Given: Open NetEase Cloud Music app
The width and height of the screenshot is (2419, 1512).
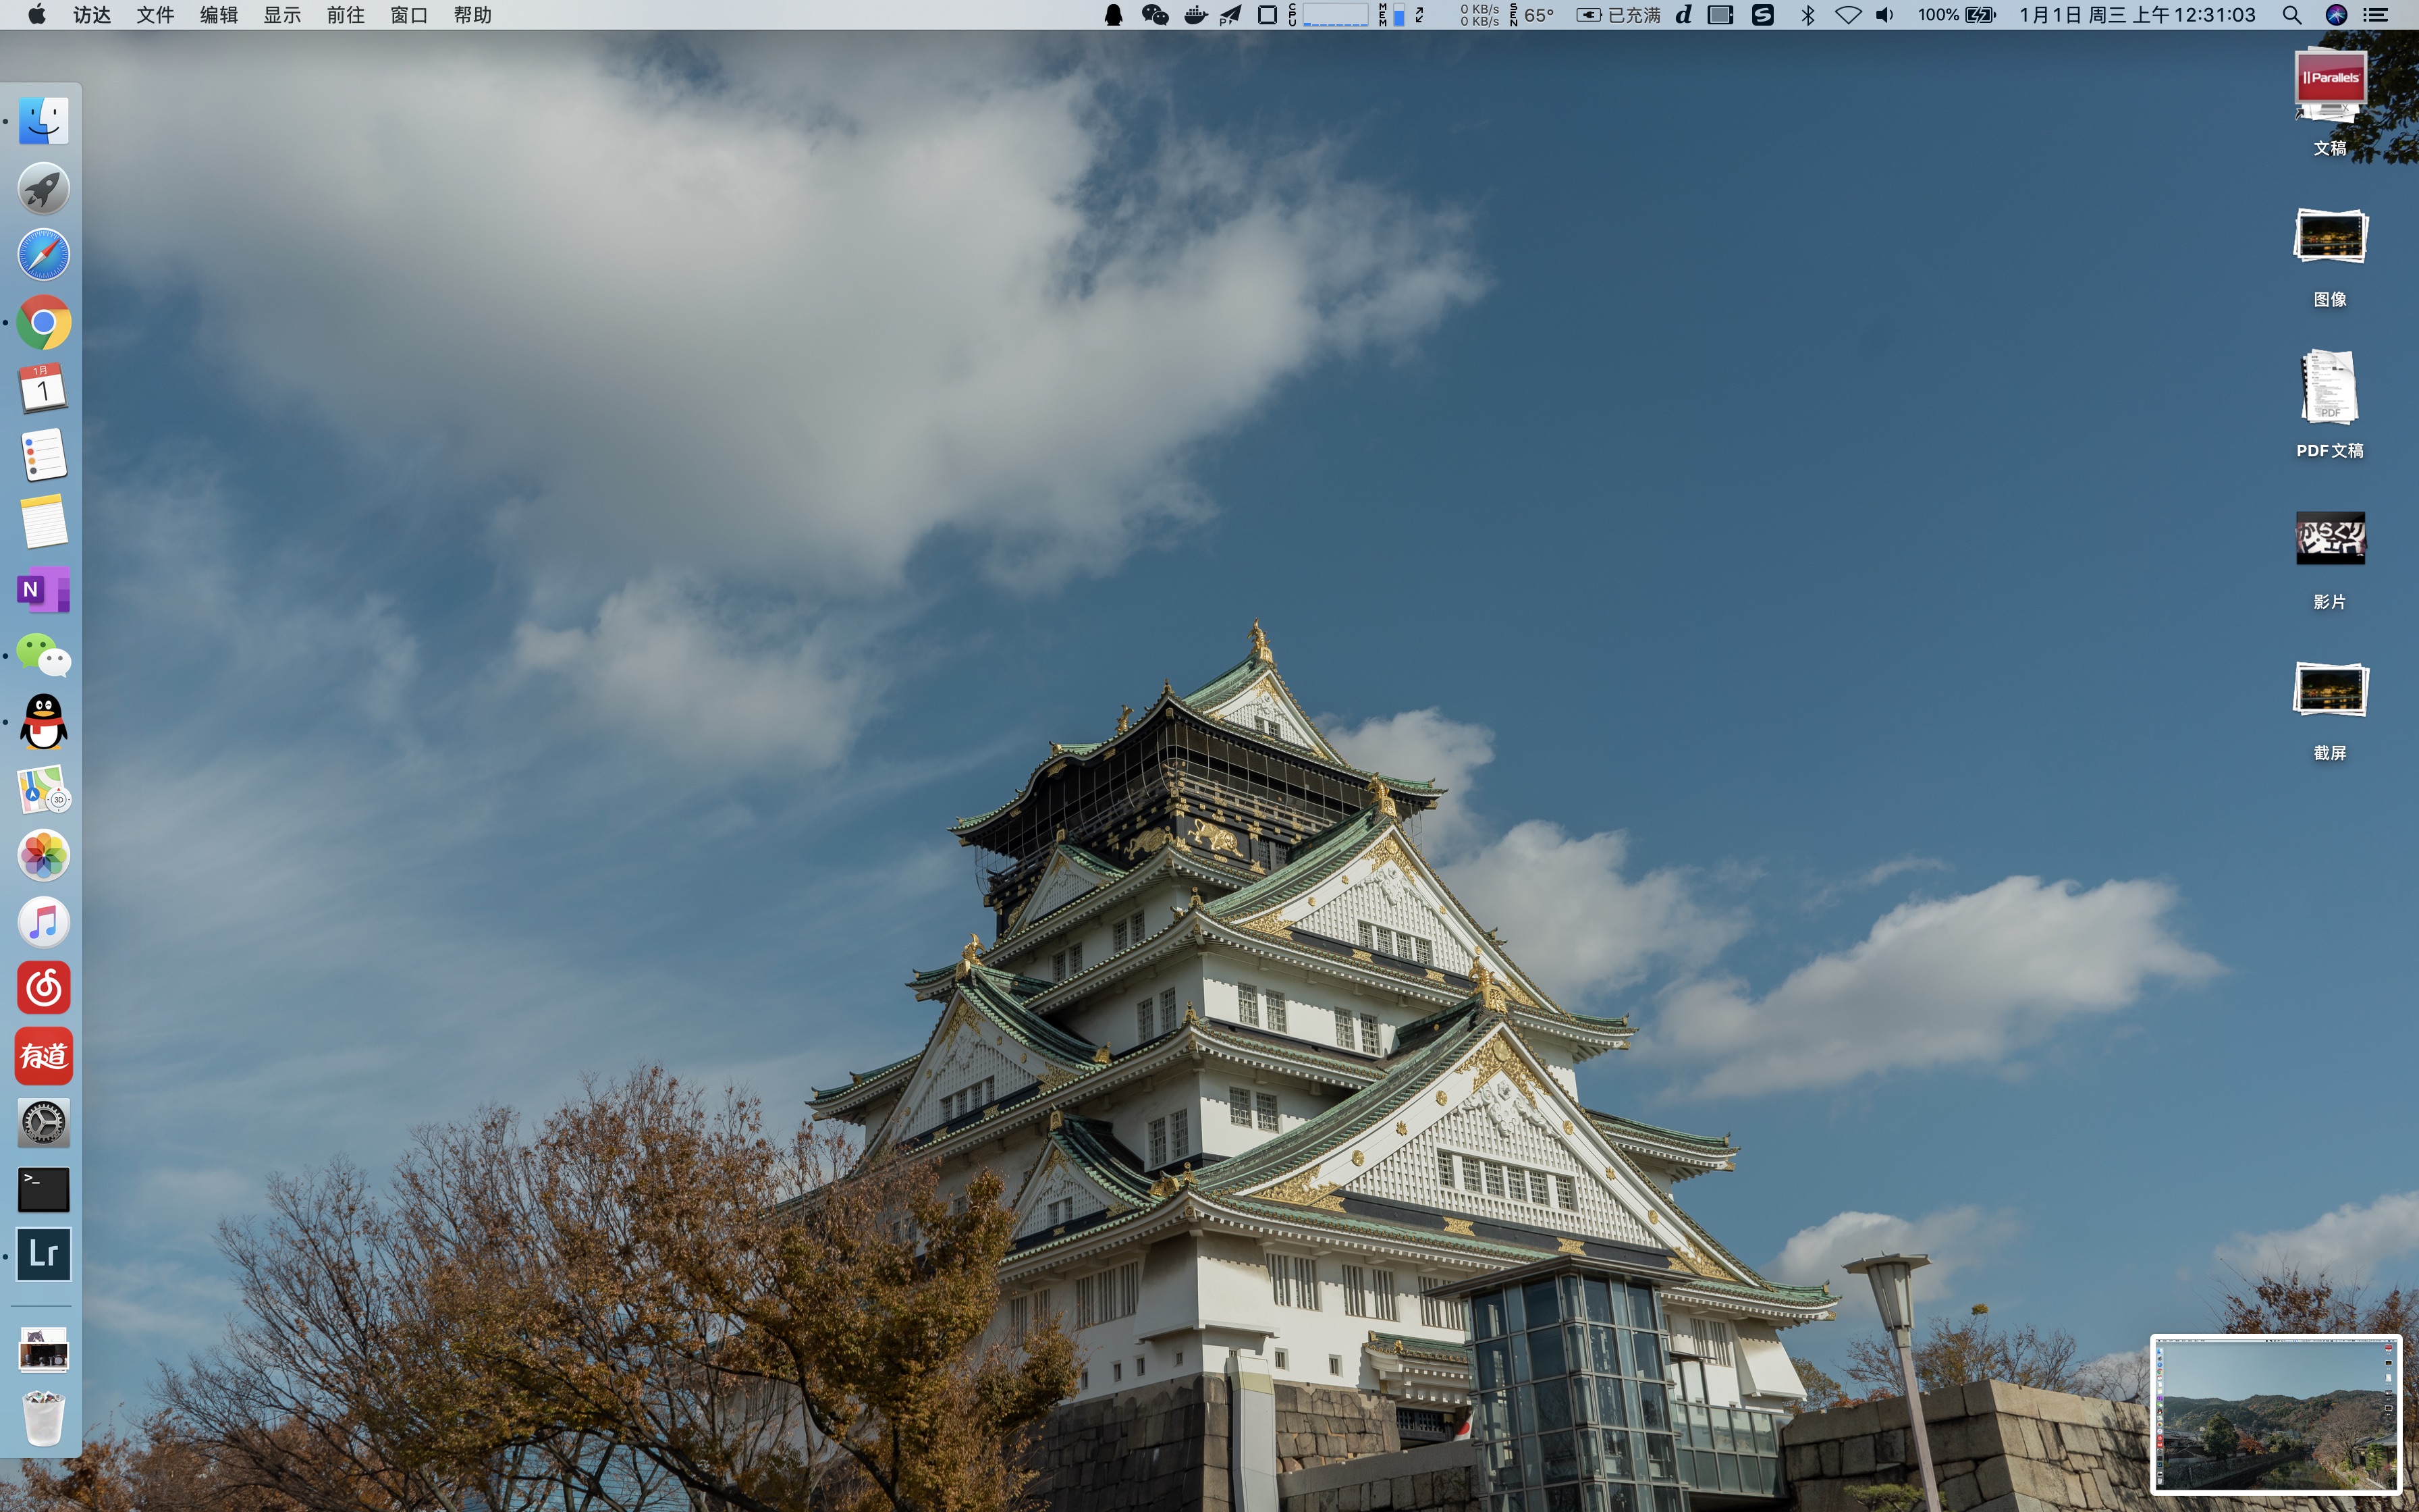Looking at the screenshot, I should point(43,988).
